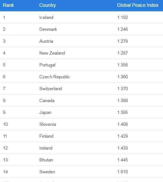Select the Slovenia row
This screenshot has height=182, width=163.
81,124
